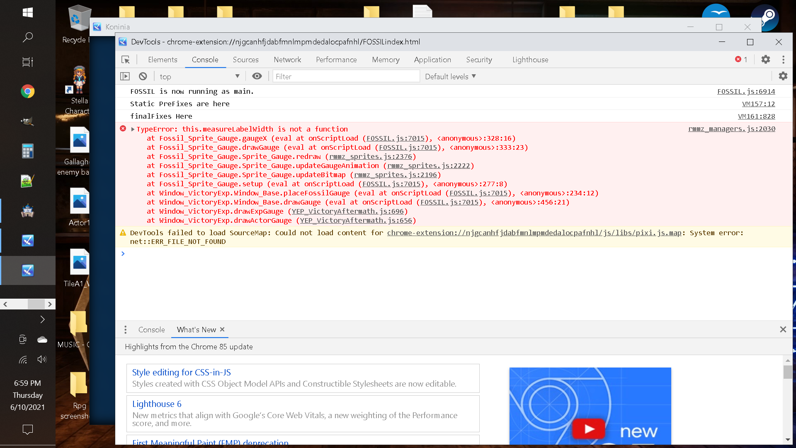Open the Default levels dropdown
This screenshot has width=796, height=448.
pos(451,76)
